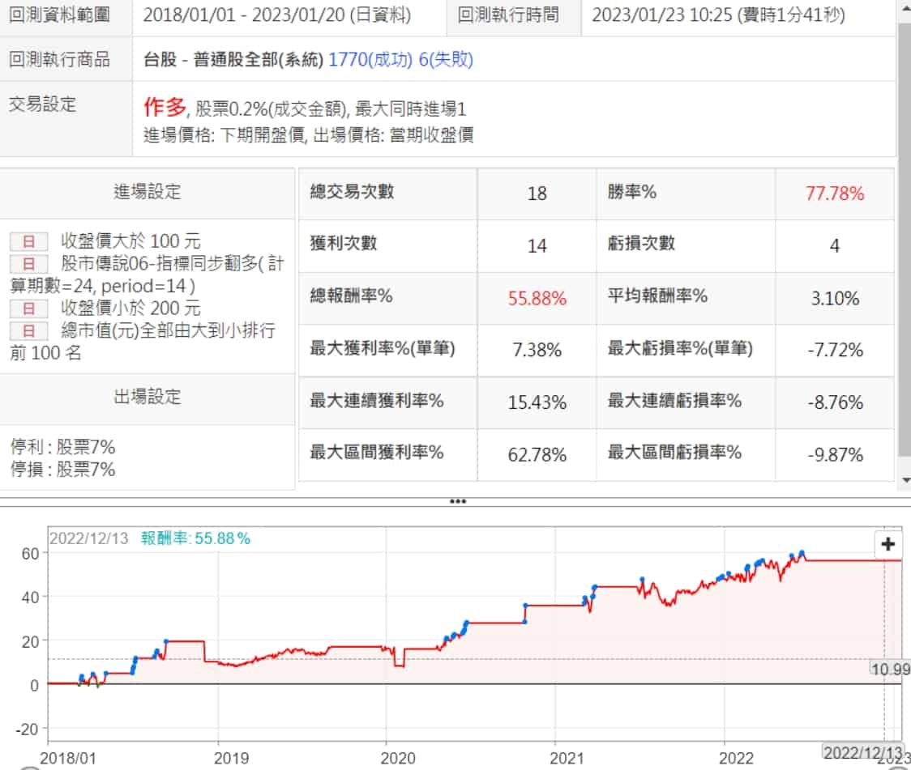This screenshot has height=770, width=911.
Task: Select the 出場設定 header
Action: pos(147,397)
